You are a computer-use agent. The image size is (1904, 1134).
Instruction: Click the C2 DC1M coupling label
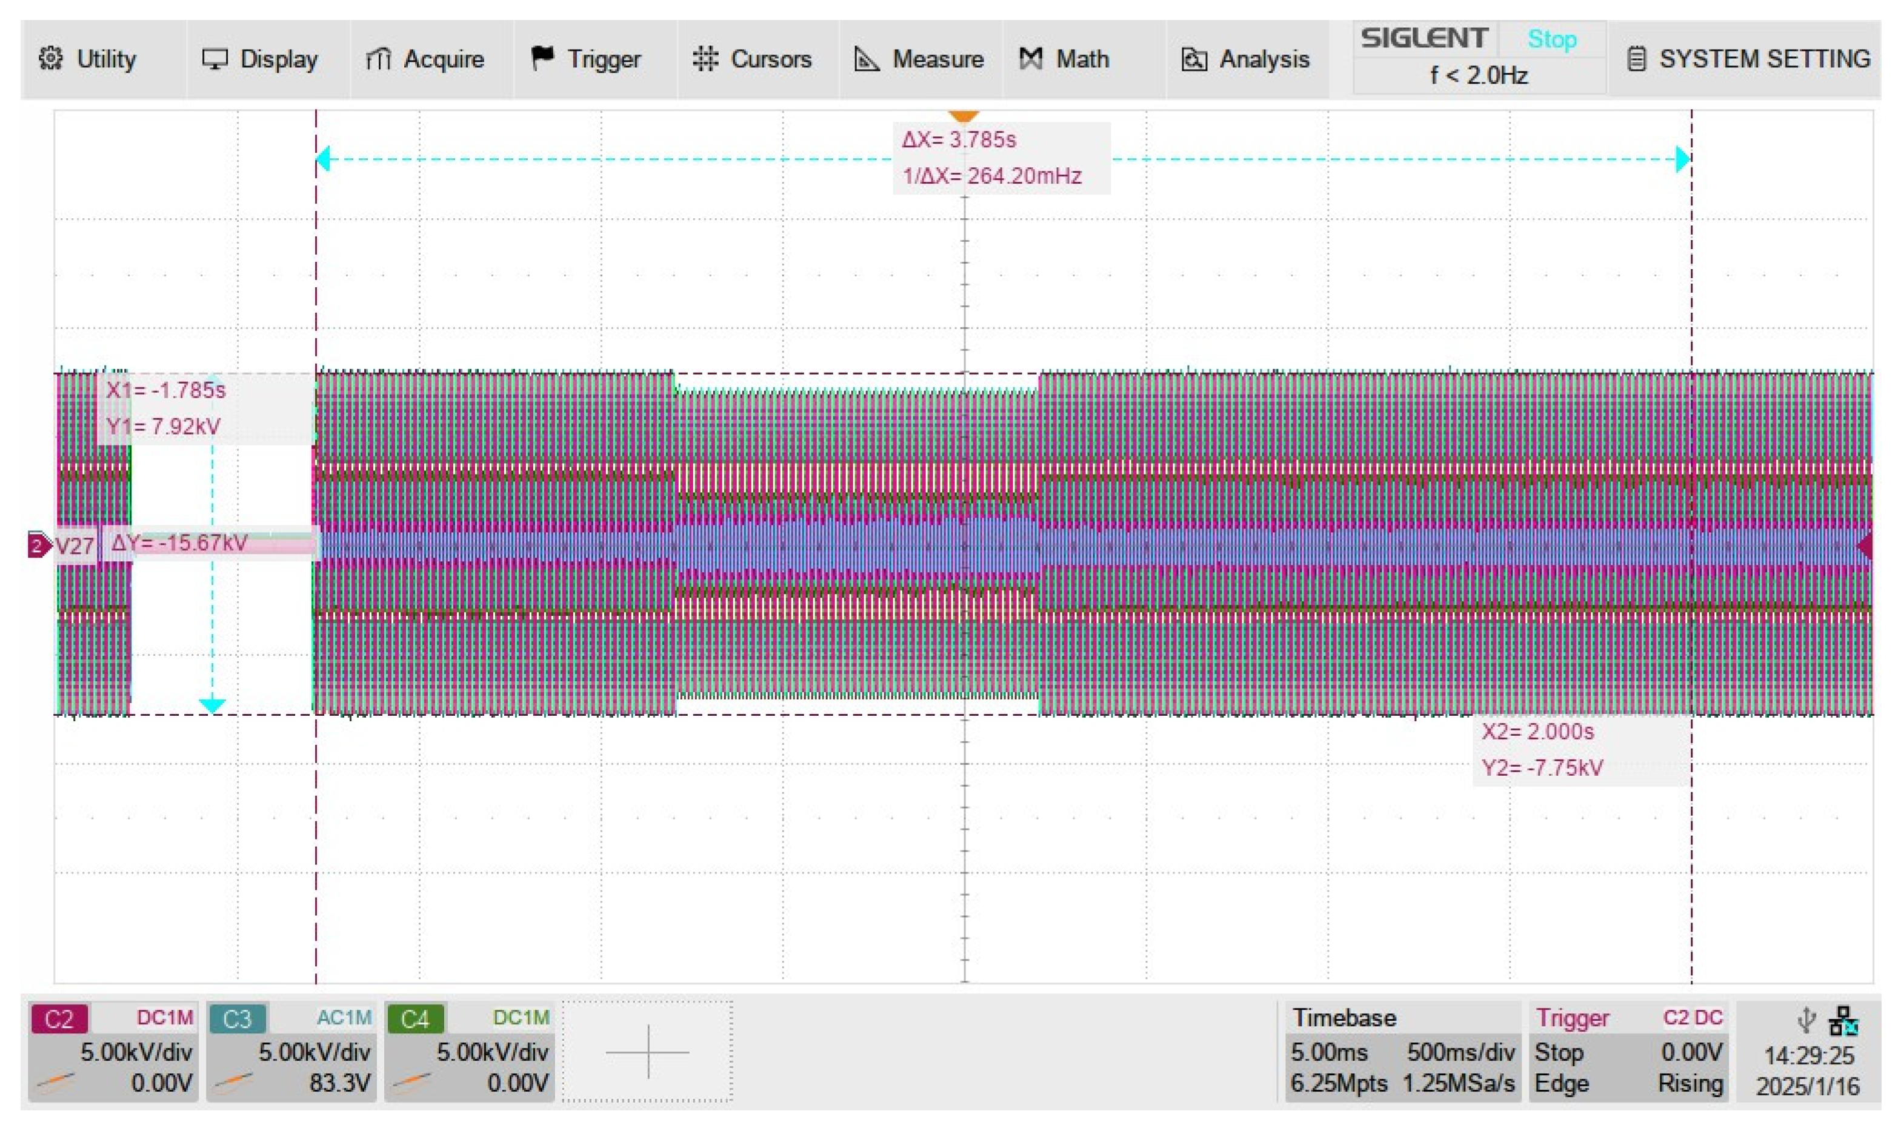pyautogui.click(x=165, y=1018)
